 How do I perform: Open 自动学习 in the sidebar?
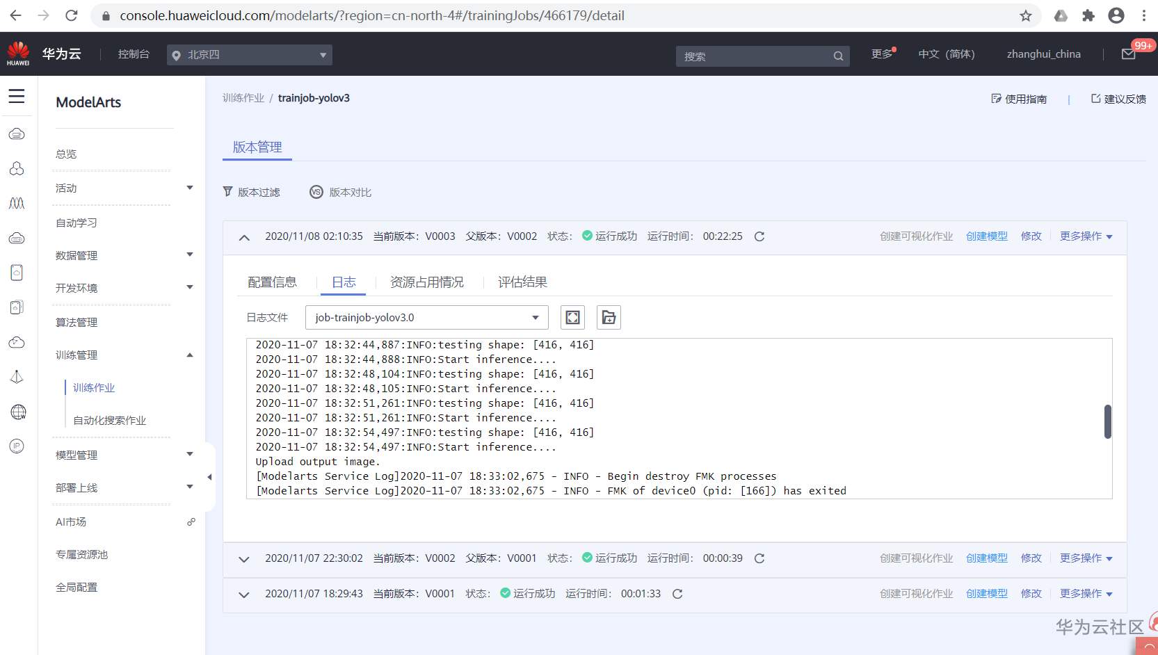coord(77,223)
